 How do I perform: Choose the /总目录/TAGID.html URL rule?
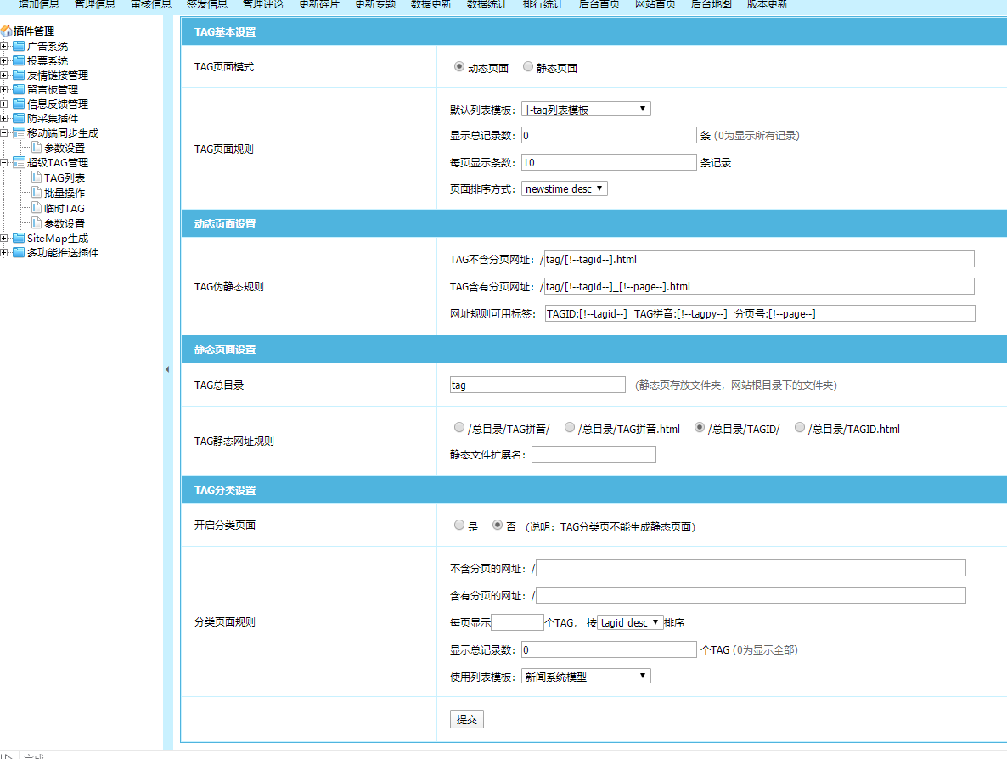pyautogui.click(x=800, y=428)
